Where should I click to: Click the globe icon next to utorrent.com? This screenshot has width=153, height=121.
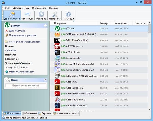(x=7, y=72)
